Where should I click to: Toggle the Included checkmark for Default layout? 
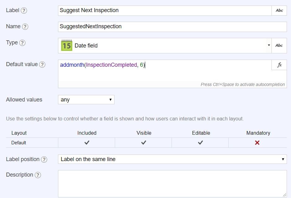[87, 143]
